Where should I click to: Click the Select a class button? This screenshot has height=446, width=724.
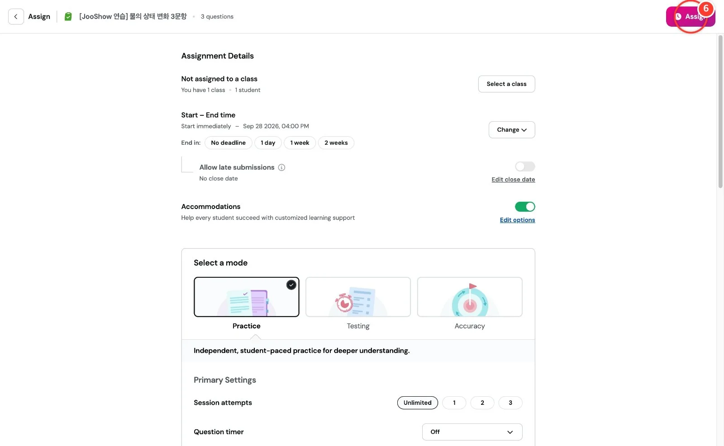tap(506, 84)
